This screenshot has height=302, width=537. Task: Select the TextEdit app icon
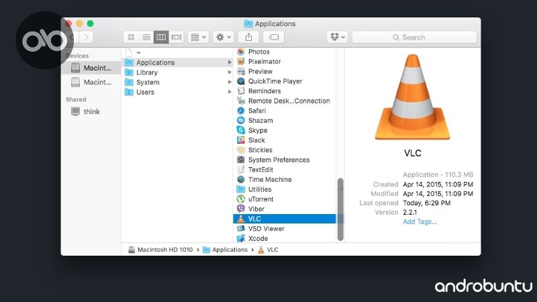(x=241, y=170)
